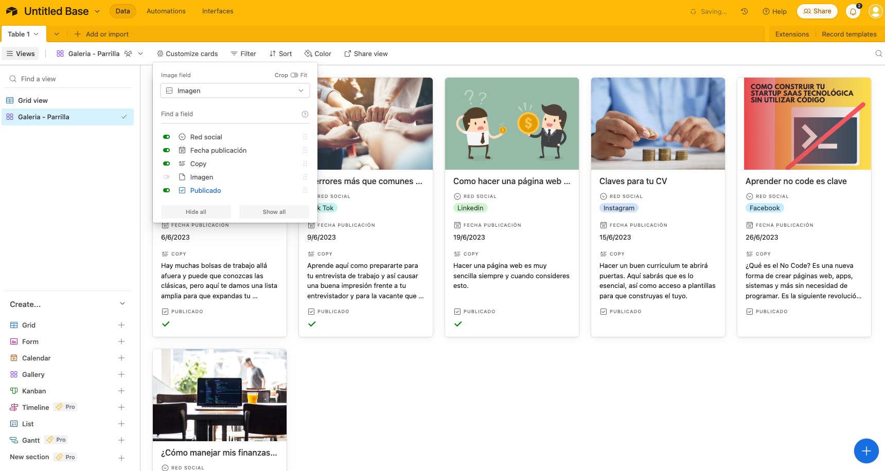885x471 pixels.
Task: Click drag handle of Red social field
Action: coord(305,137)
